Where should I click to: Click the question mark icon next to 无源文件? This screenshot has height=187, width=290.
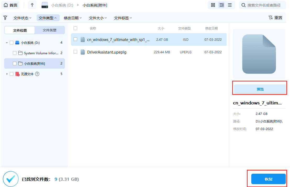pos(37,74)
